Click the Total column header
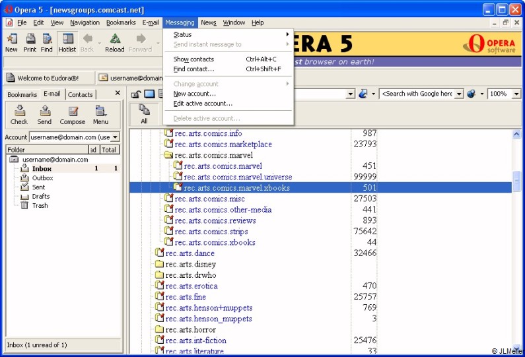Screen dimensions: 525x357 110,150
